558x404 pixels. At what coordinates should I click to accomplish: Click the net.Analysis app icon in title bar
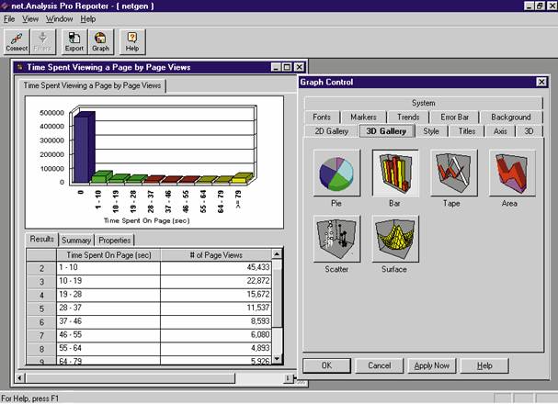5,6
